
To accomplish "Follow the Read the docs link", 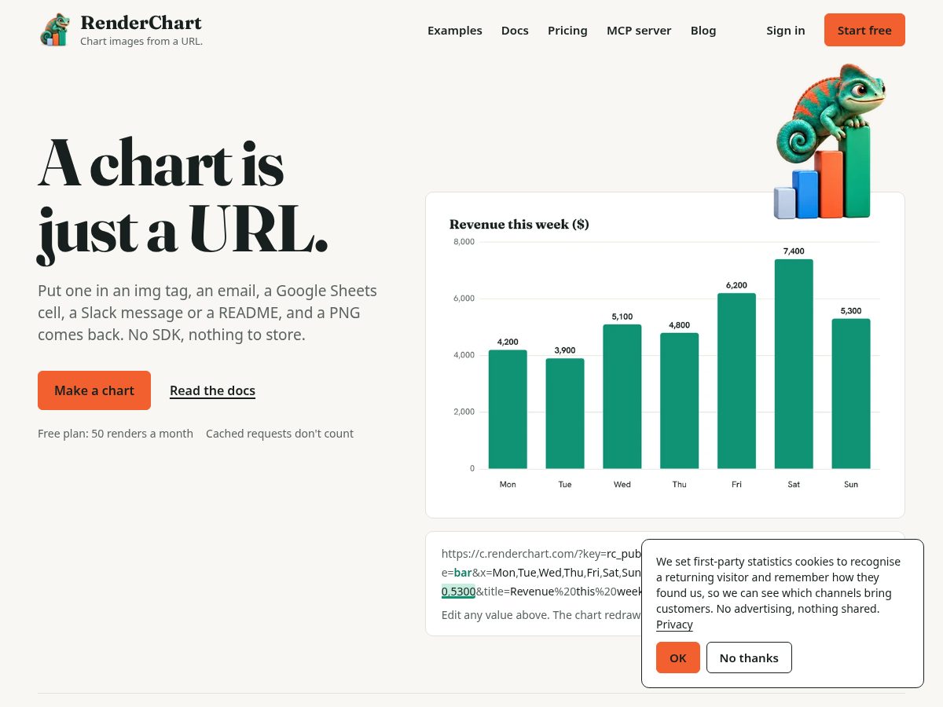I will point(212,390).
